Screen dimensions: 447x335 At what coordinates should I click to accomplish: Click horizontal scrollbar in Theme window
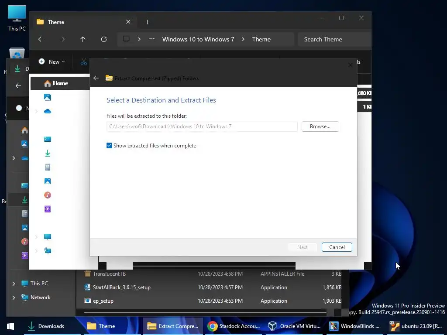point(214,266)
